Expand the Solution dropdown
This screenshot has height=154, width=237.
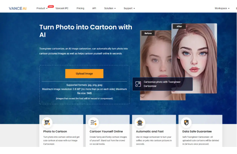[x=110, y=8]
